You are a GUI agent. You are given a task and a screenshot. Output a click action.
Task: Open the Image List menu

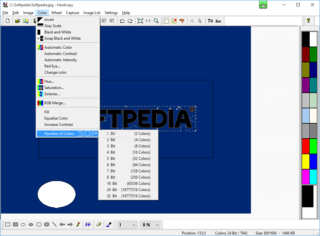(x=92, y=12)
